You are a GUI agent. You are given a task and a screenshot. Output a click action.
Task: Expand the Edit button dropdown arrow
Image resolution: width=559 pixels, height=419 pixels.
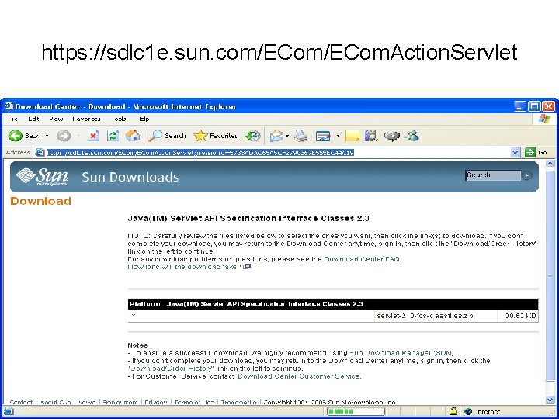point(337,136)
